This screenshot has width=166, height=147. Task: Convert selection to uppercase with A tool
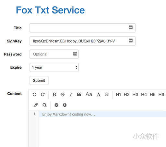(99, 95)
